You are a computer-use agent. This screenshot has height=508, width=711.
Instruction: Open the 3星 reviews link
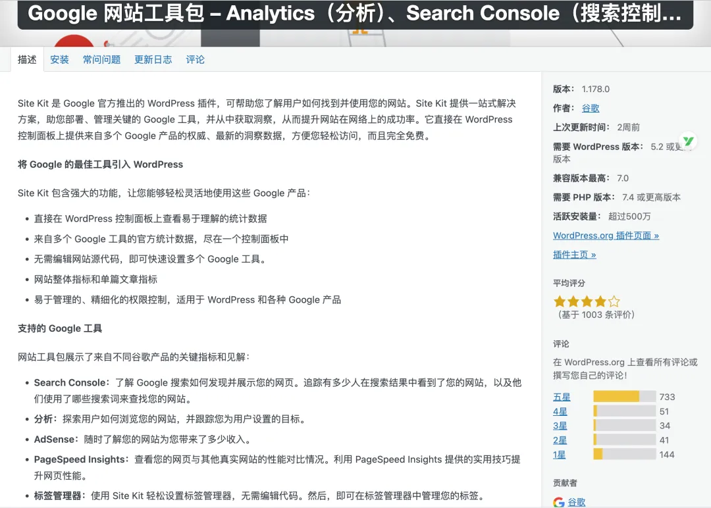[x=560, y=426]
